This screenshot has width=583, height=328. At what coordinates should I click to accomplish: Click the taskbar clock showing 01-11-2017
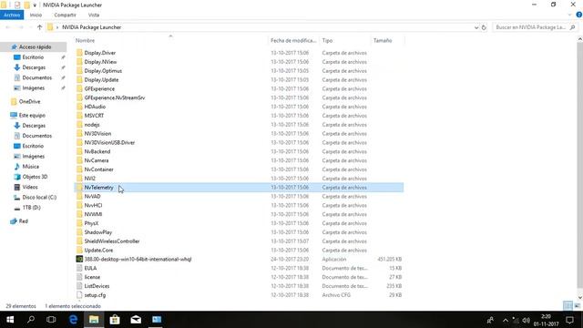point(546,320)
